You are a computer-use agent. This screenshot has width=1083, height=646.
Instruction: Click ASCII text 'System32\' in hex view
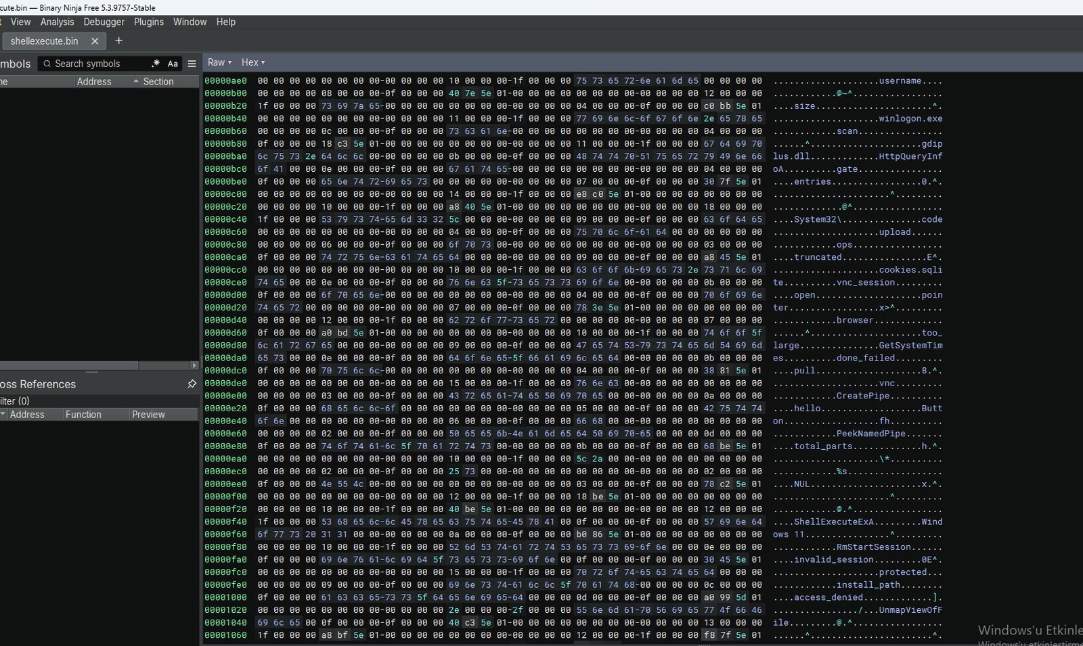[818, 219]
